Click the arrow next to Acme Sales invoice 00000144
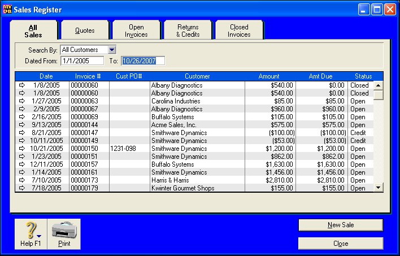The width and height of the screenshot is (400, 256). pos(22,124)
